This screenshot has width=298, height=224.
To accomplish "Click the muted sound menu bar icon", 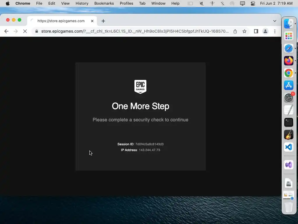I will tap(201, 3).
